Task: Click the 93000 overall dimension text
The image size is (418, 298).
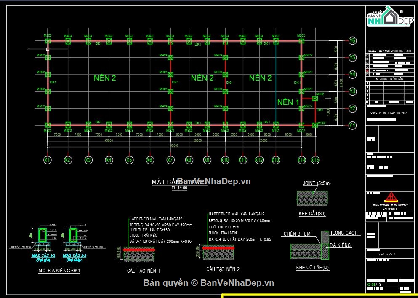Action: (x=174, y=145)
